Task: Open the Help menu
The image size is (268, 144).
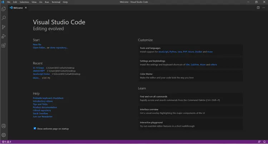Action: (65, 2)
